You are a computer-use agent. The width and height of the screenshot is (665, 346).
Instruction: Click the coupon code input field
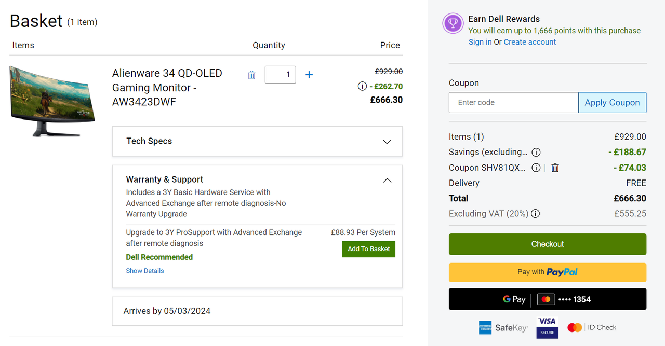(513, 103)
